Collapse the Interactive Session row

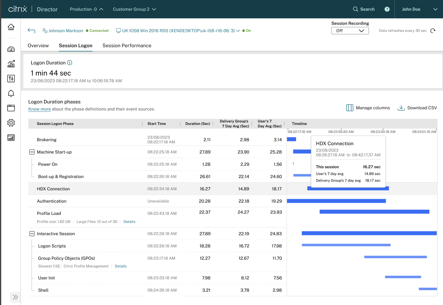click(x=32, y=234)
